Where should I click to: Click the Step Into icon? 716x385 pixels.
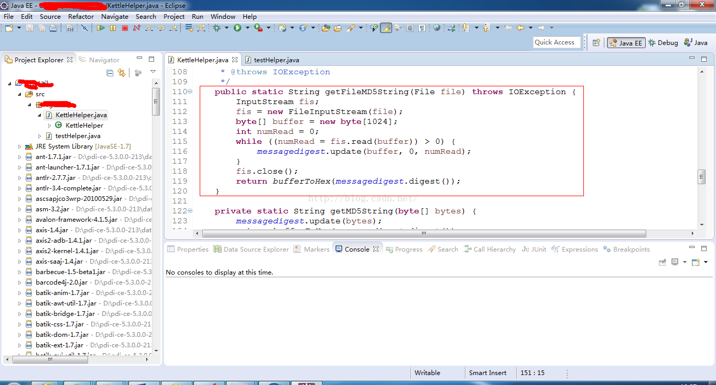click(x=149, y=28)
